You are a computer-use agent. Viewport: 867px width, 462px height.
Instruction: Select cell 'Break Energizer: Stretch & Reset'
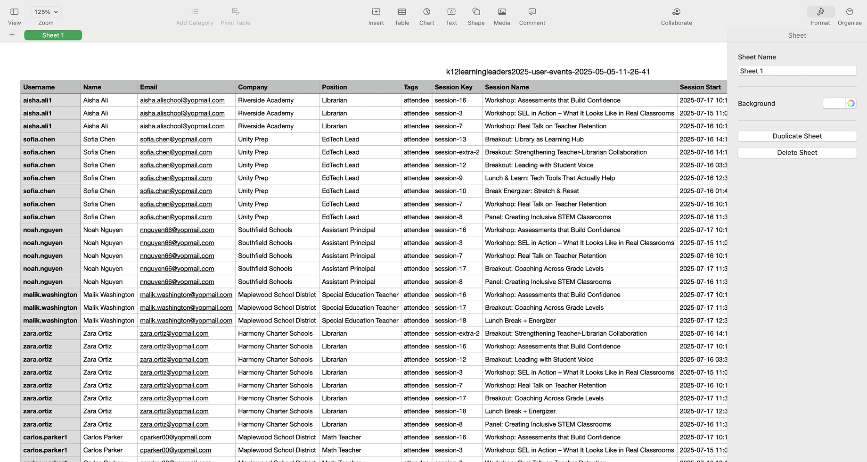pos(580,191)
